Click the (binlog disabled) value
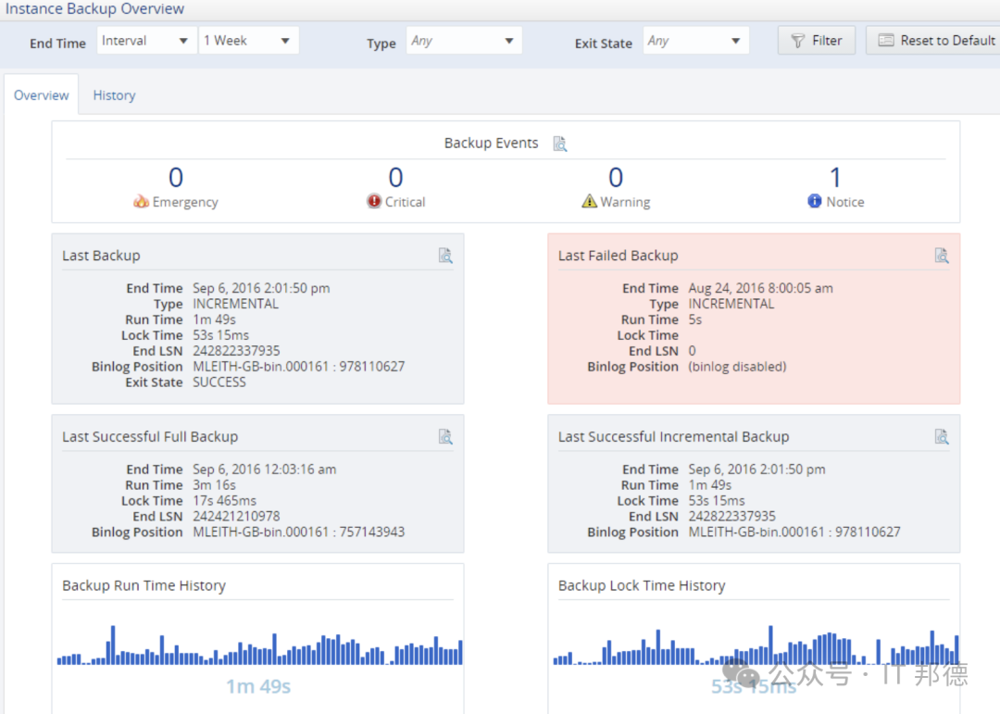 click(x=737, y=367)
